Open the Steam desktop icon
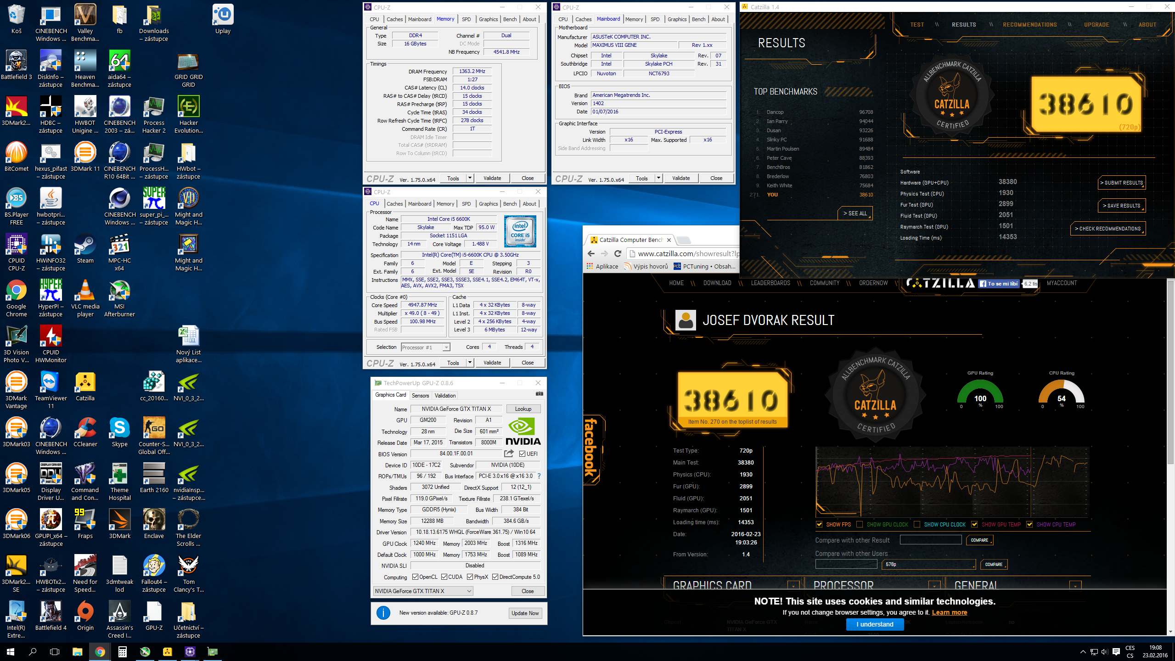This screenshot has height=661, width=1175. click(85, 249)
